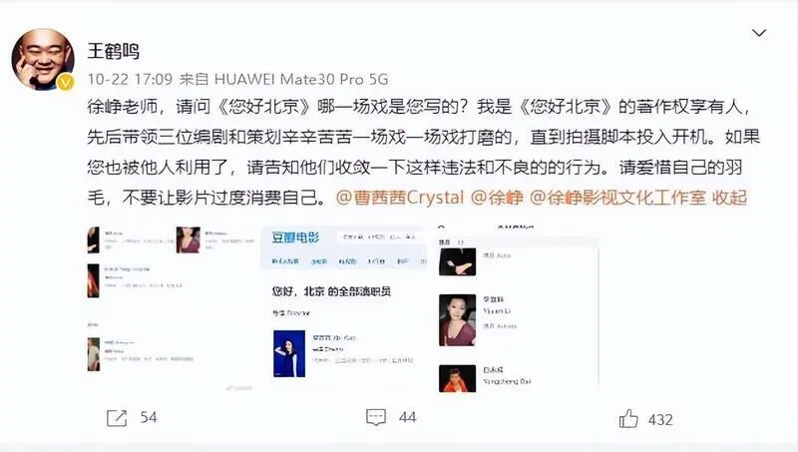Click the HUAWEI Mate30 Pro 5G source
Screen dimensions: 798x452
coord(301,80)
